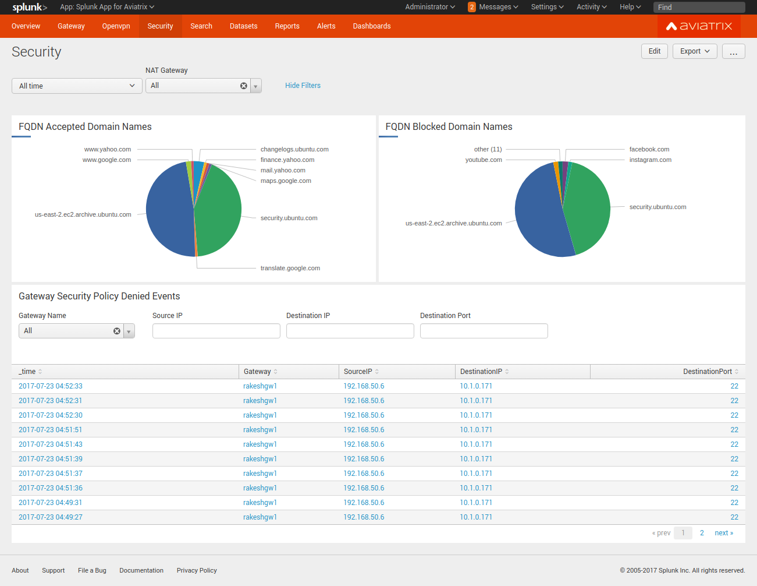The width and height of the screenshot is (757, 586).
Task: Go to results page 2
Action: tap(702, 533)
